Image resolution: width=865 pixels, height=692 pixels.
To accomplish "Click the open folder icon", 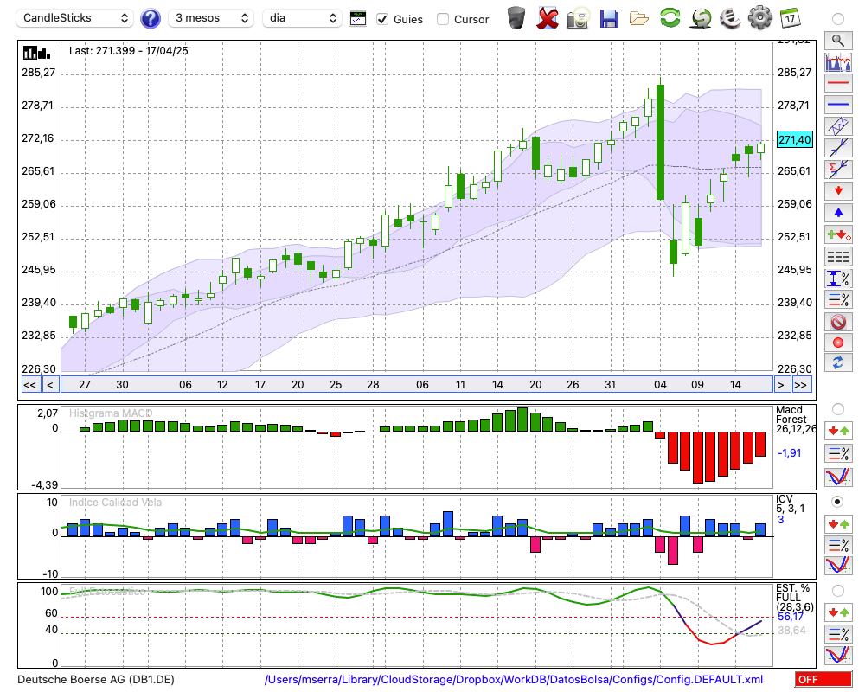I will (639, 19).
